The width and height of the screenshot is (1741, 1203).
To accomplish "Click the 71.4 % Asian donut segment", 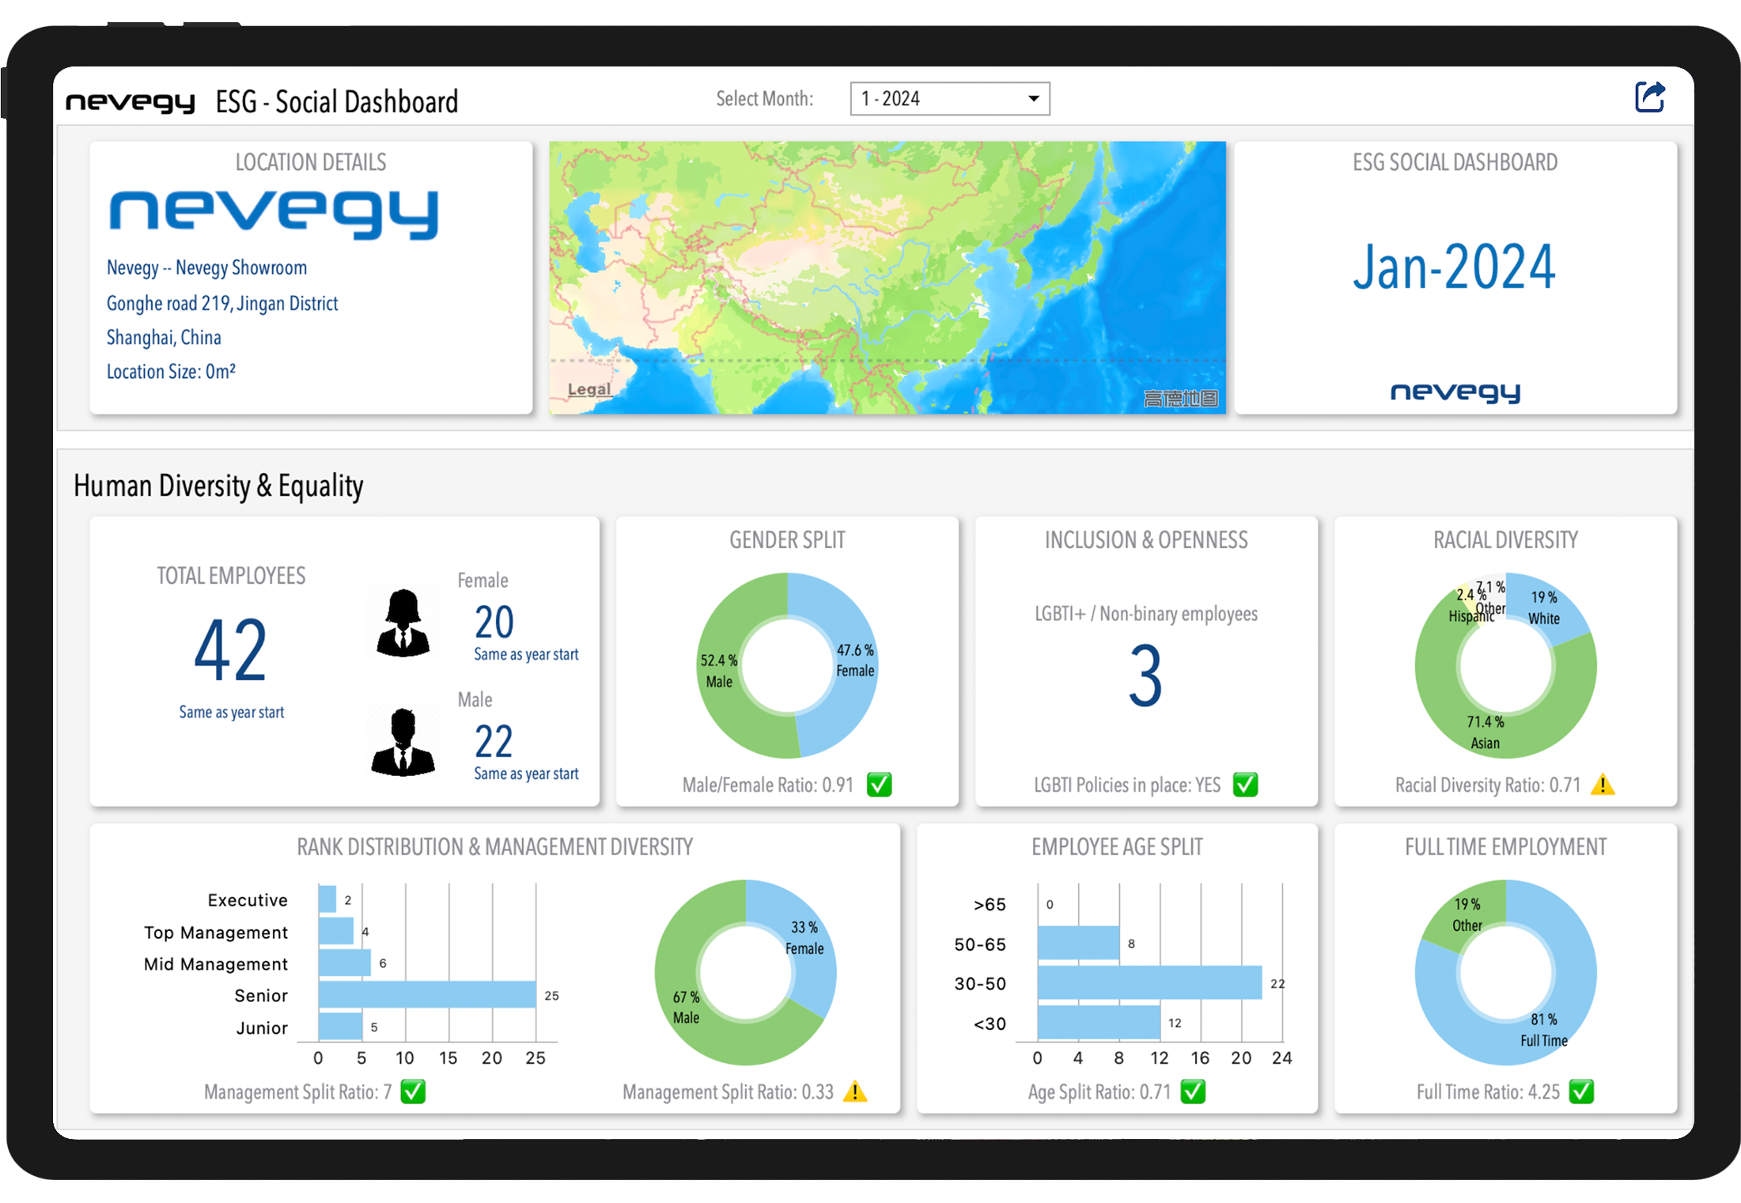I will (x=1486, y=732).
